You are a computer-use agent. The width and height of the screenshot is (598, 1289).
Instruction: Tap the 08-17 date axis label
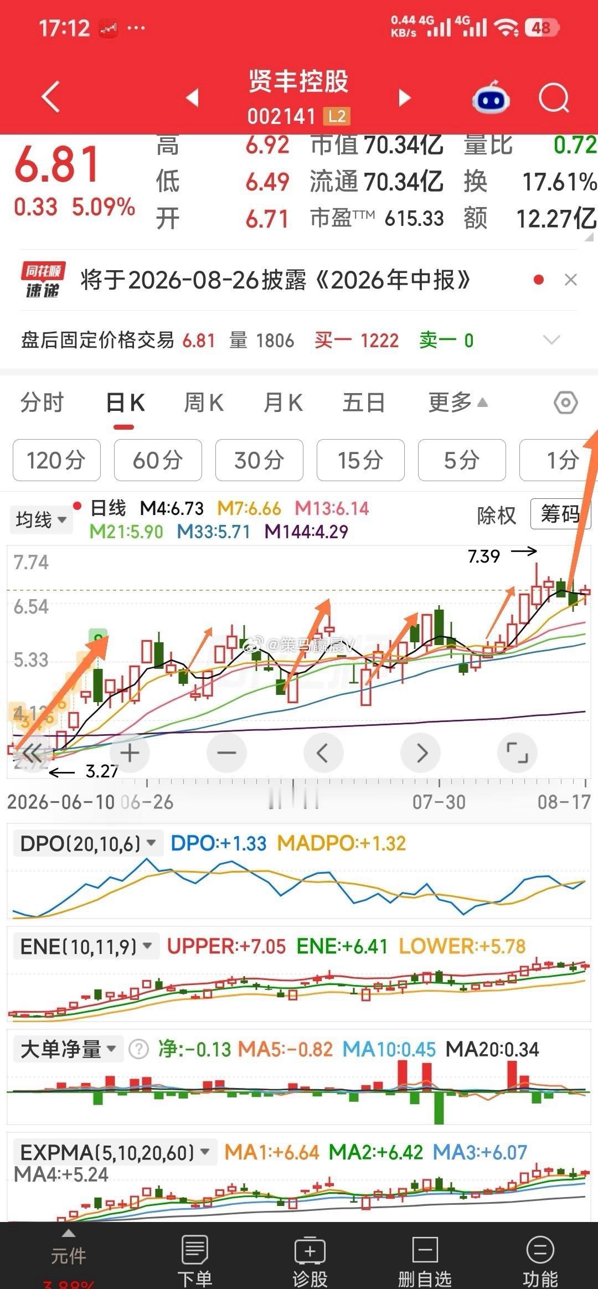(x=564, y=802)
